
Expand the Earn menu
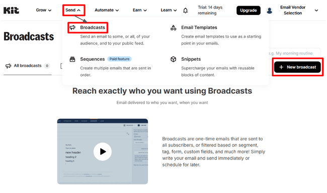(x=139, y=10)
